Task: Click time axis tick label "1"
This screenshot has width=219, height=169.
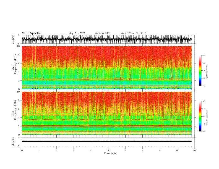Action: point(39,150)
